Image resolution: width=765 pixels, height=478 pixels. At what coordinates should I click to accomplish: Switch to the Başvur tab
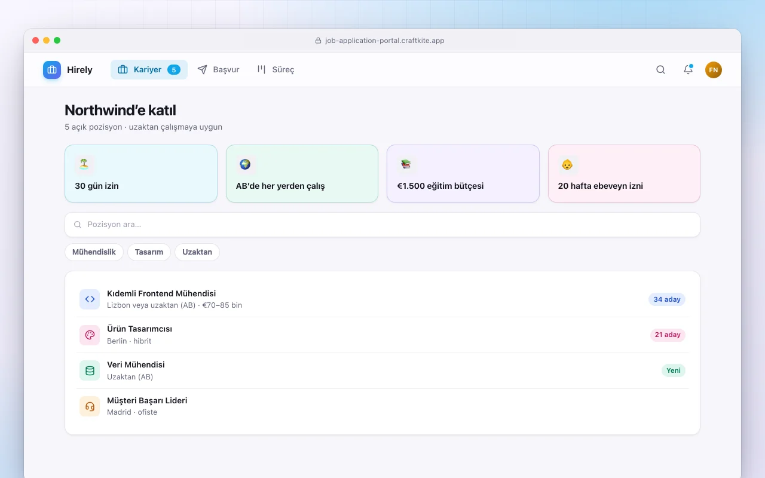218,70
